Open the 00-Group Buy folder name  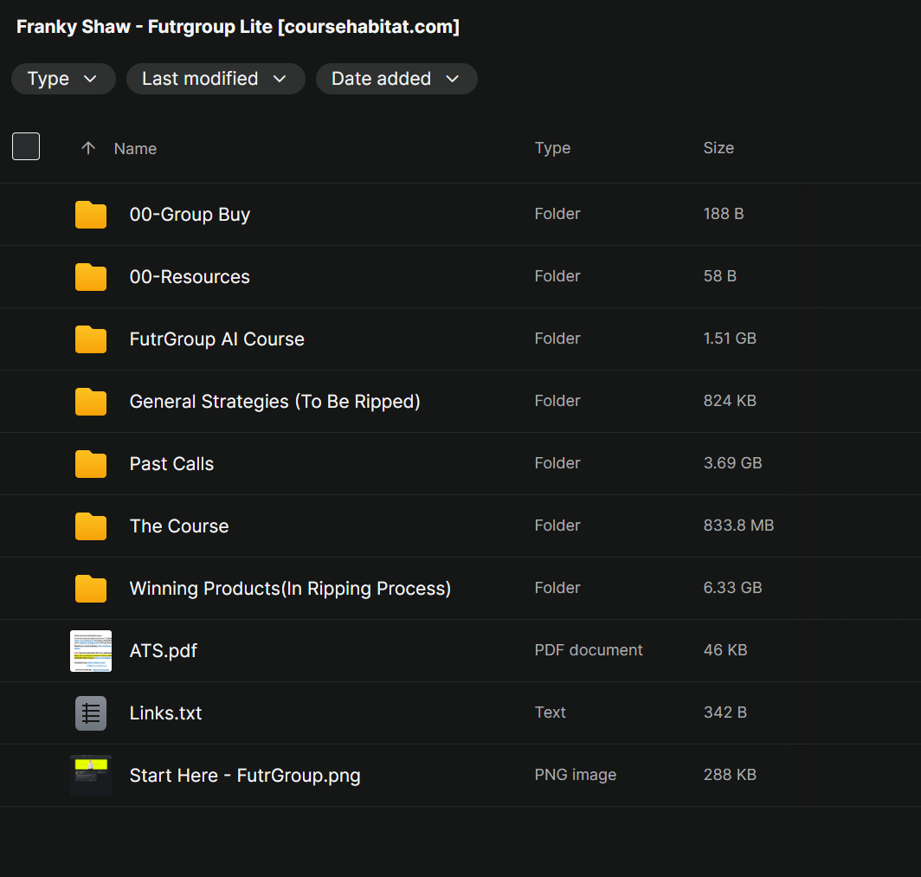point(190,215)
